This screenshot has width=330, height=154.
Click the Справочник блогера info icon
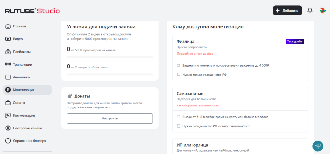click(8, 141)
